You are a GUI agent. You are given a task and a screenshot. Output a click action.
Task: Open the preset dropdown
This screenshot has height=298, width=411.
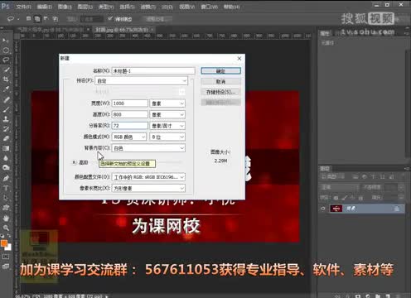tap(142, 81)
